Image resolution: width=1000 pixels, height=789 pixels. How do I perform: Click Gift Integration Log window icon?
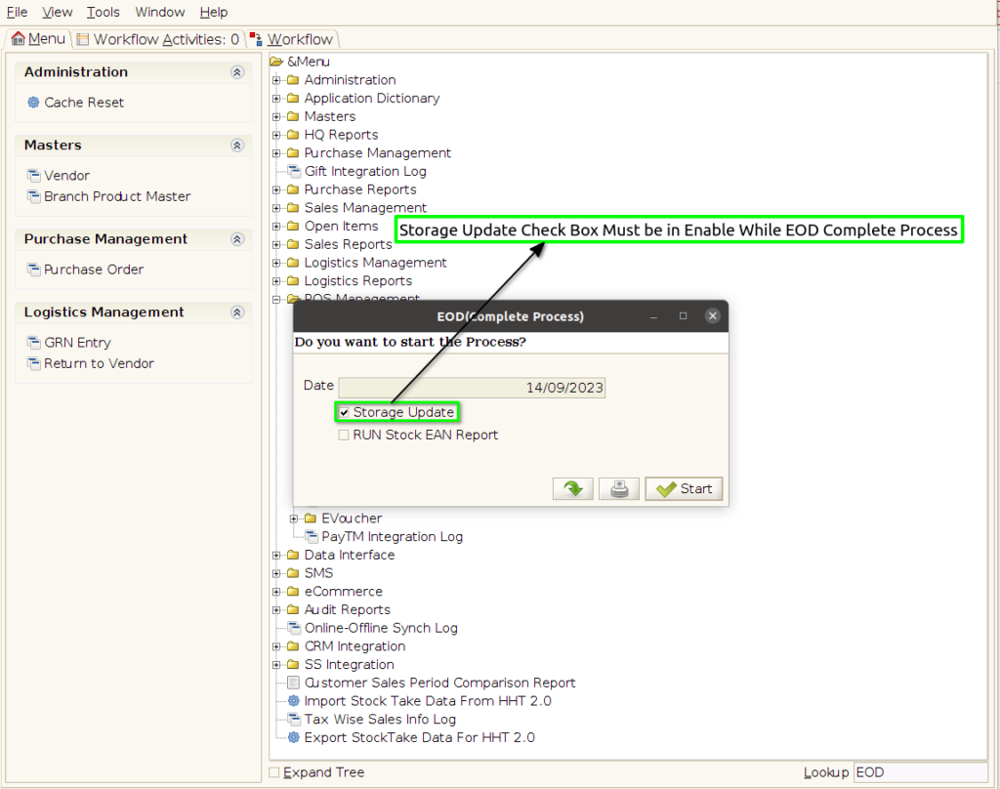point(293,171)
